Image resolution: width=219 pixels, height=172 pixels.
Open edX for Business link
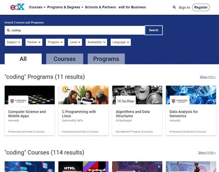coord(132,7)
